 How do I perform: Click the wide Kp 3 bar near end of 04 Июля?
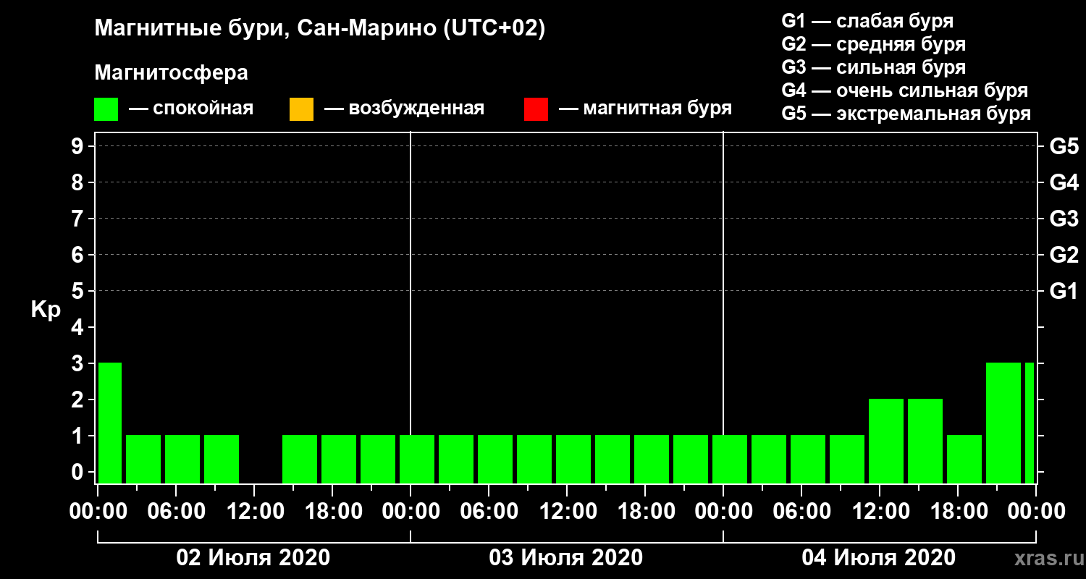(1003, 423)
